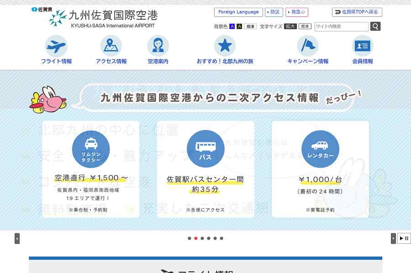
Task: Return via 佐賀県TOPへ戻る button
Action: (x=357, y=12)
